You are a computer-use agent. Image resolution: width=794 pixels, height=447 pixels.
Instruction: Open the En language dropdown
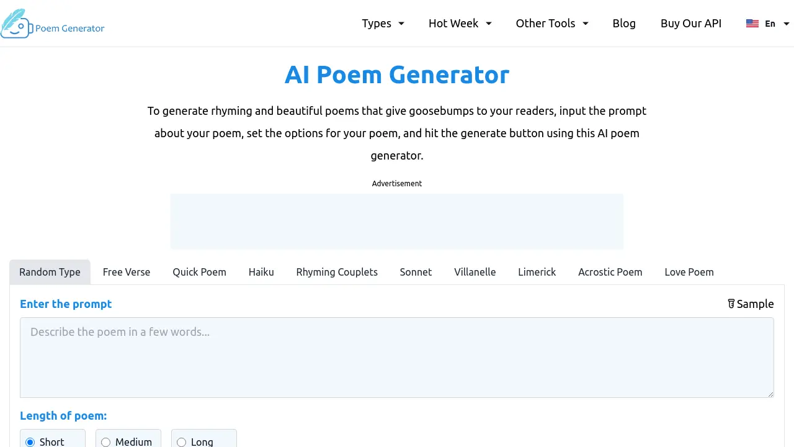pos(770,23)
